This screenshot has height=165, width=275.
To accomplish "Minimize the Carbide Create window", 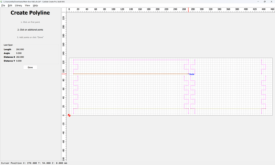I will [x=258, y=2].
